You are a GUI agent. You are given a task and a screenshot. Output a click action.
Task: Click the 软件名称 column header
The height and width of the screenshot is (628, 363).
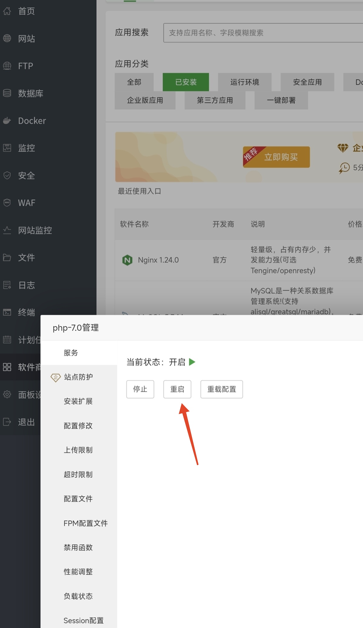click(134, 224)
